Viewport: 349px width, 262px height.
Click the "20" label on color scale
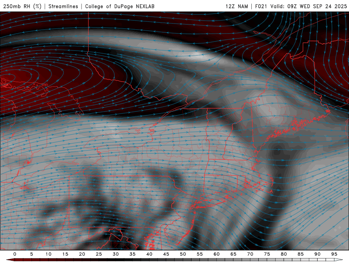[x=82, y=254]
